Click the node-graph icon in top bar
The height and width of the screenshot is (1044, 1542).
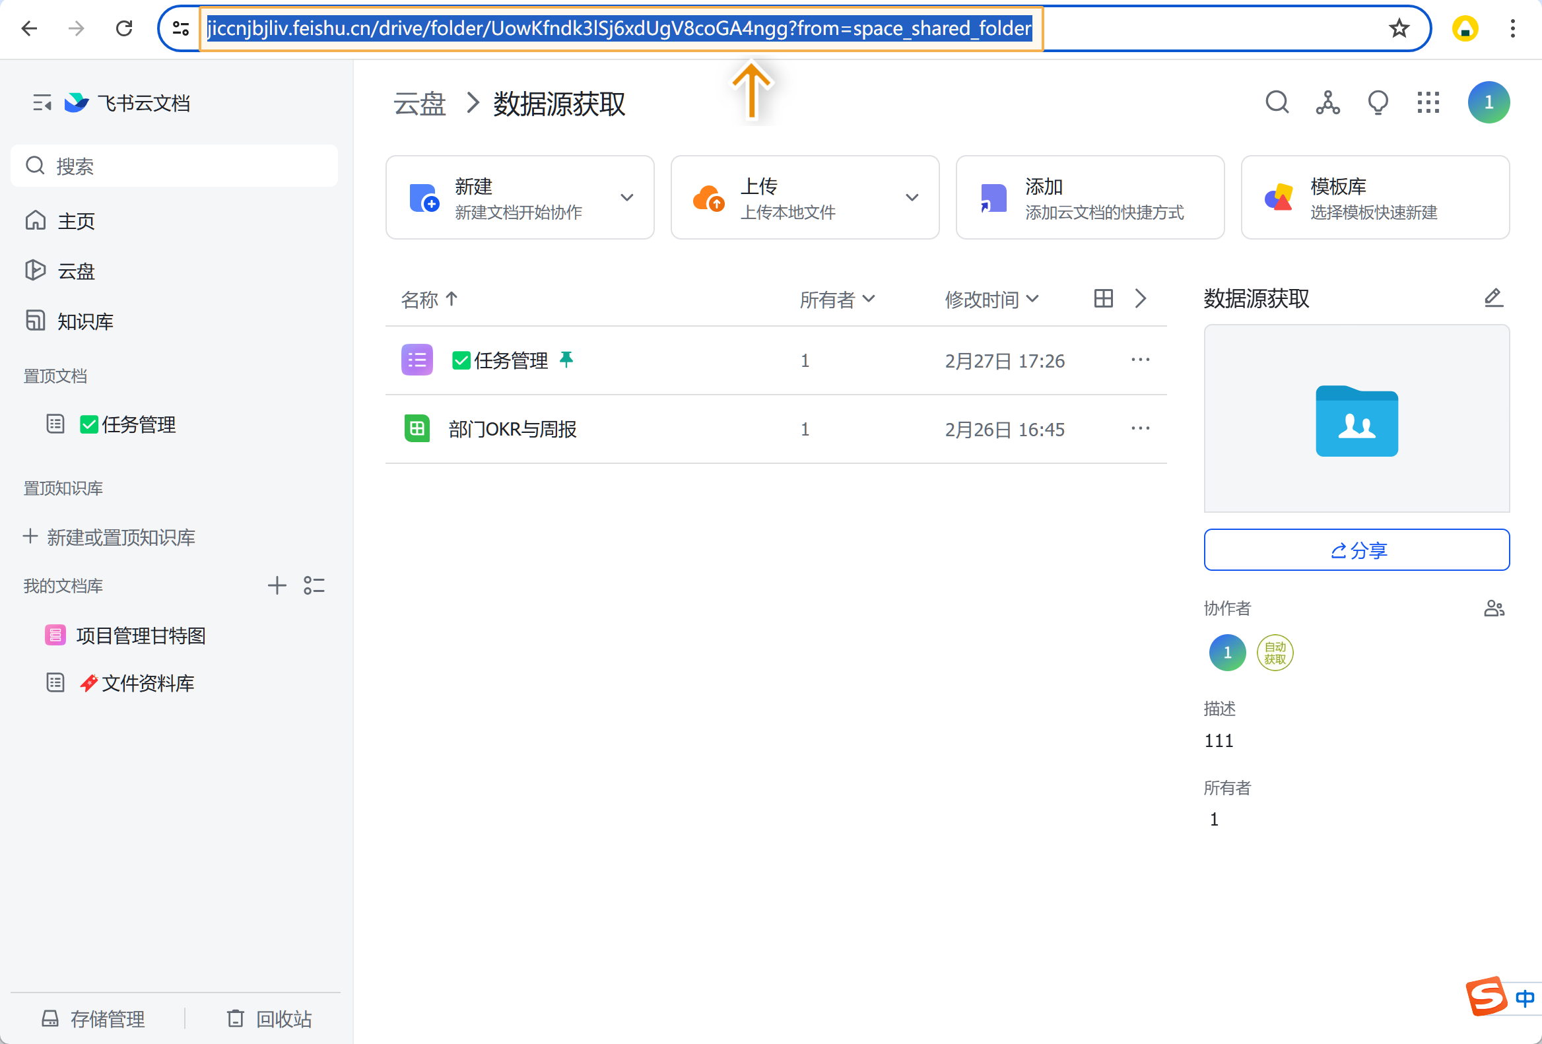(x=1327, y=103)
